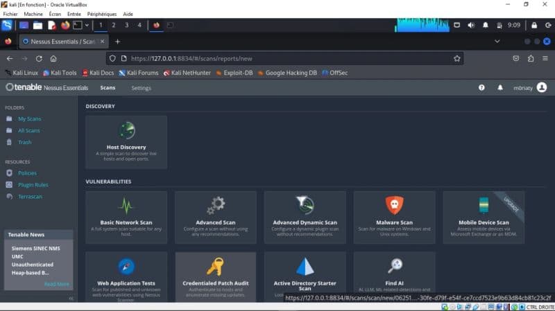Open the OffSec bookmark
This screenshot has height=311, width=555.
tap(335, 73)
